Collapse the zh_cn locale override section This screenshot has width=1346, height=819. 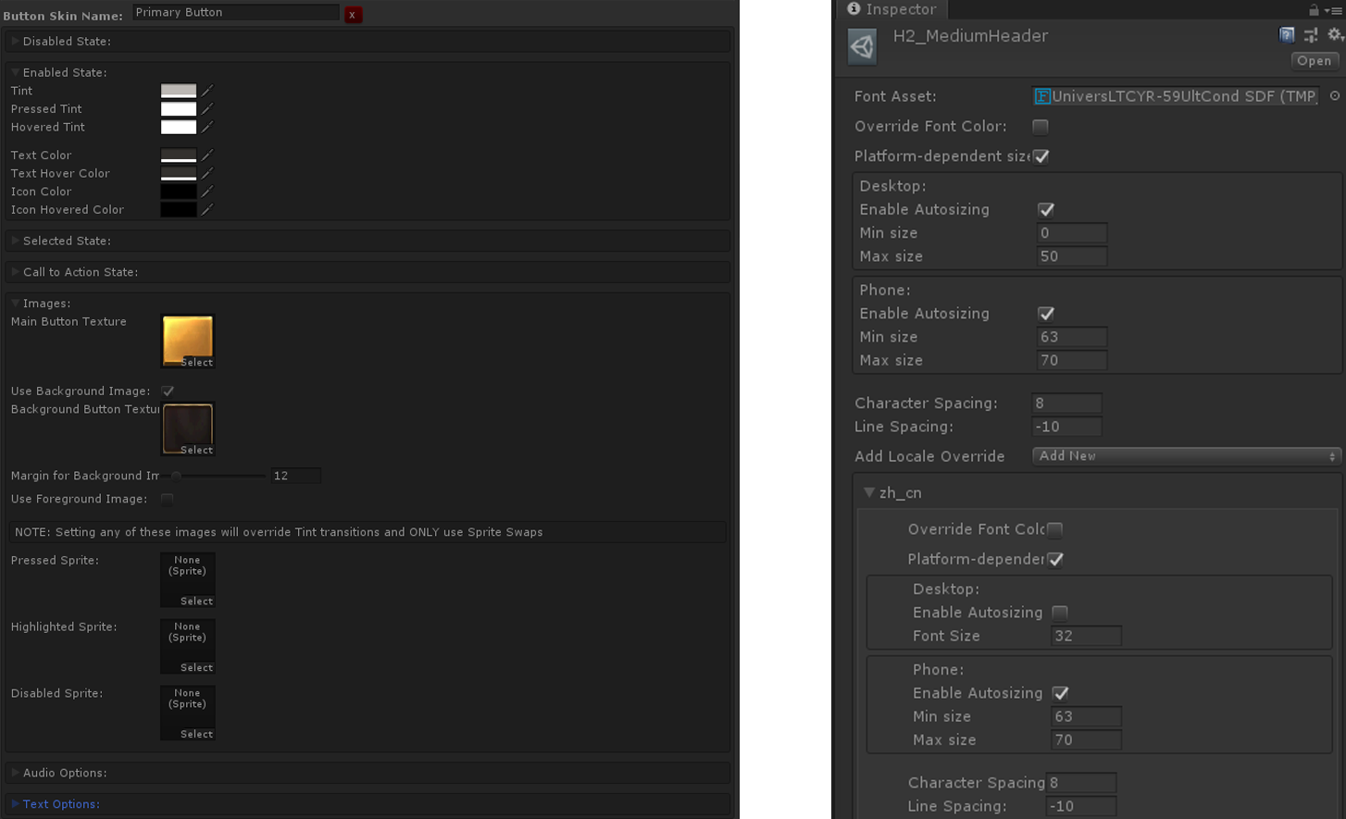[x=868, y=492]
